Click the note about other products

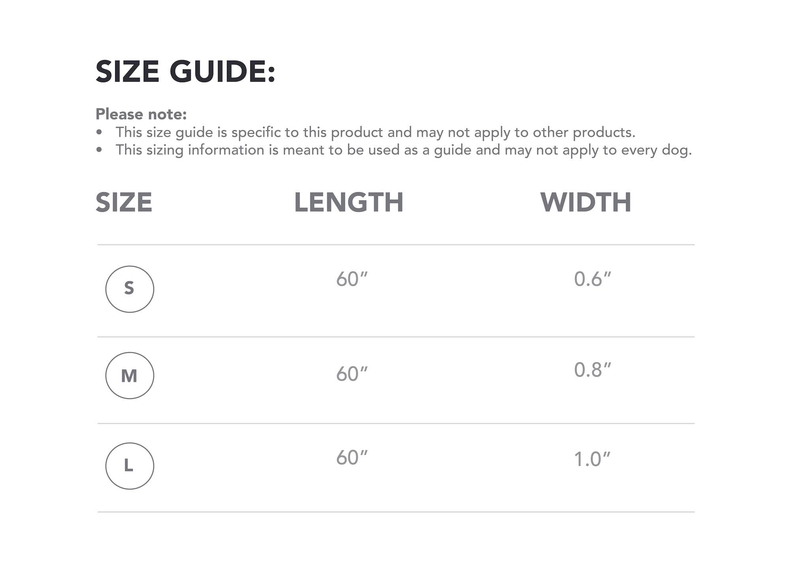pyautogui.click(x=375, y=132)
